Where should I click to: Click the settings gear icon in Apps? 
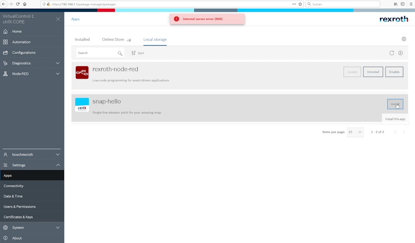click(x=404, y=39)
